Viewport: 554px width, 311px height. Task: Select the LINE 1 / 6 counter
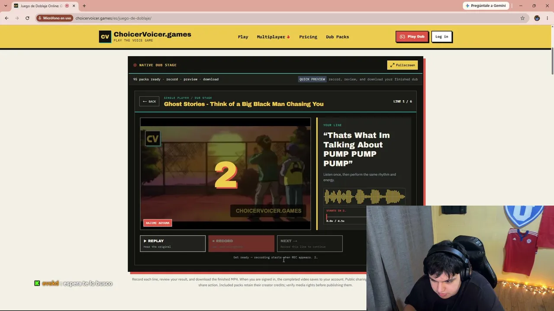coord(403,102)
